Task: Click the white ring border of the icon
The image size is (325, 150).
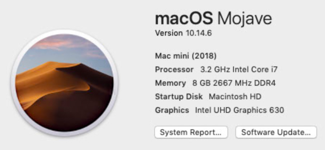Action: 64,31
